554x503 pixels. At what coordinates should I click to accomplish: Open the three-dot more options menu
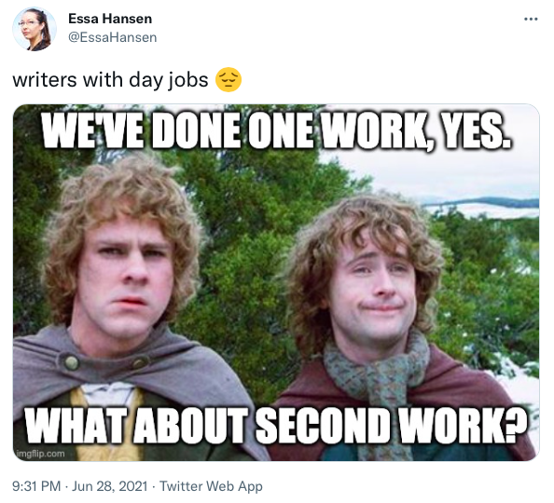point(531,19)
